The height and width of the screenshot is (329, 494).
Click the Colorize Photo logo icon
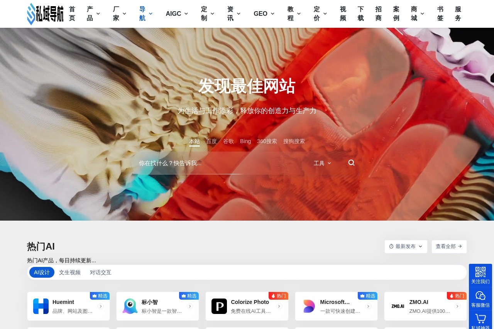219,306
